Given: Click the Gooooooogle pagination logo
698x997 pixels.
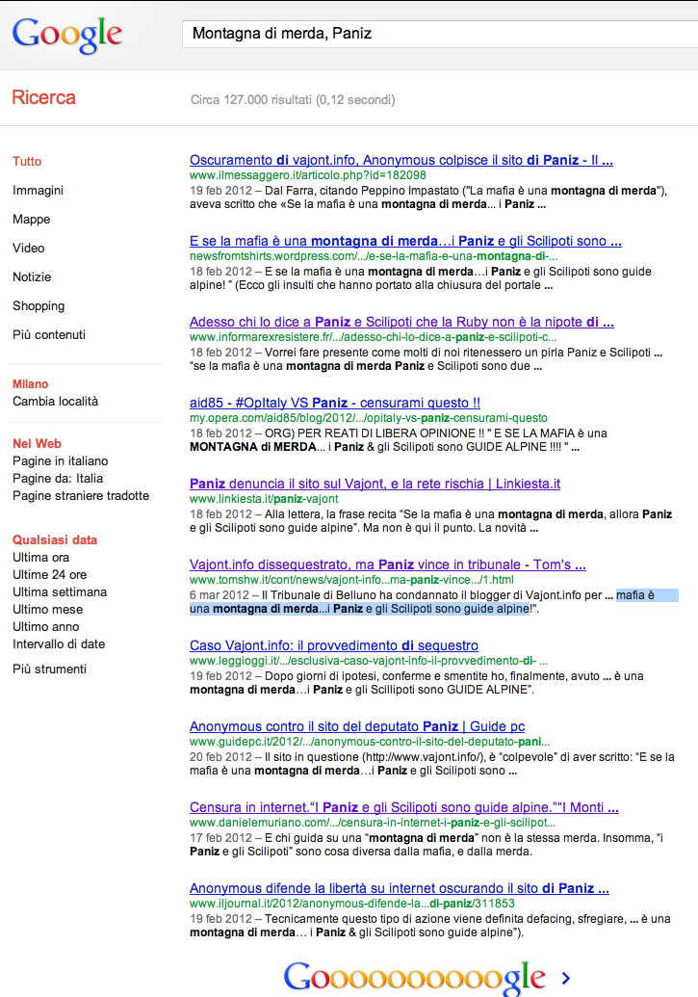Looking at the screenshot, I should tap(414, 978).
